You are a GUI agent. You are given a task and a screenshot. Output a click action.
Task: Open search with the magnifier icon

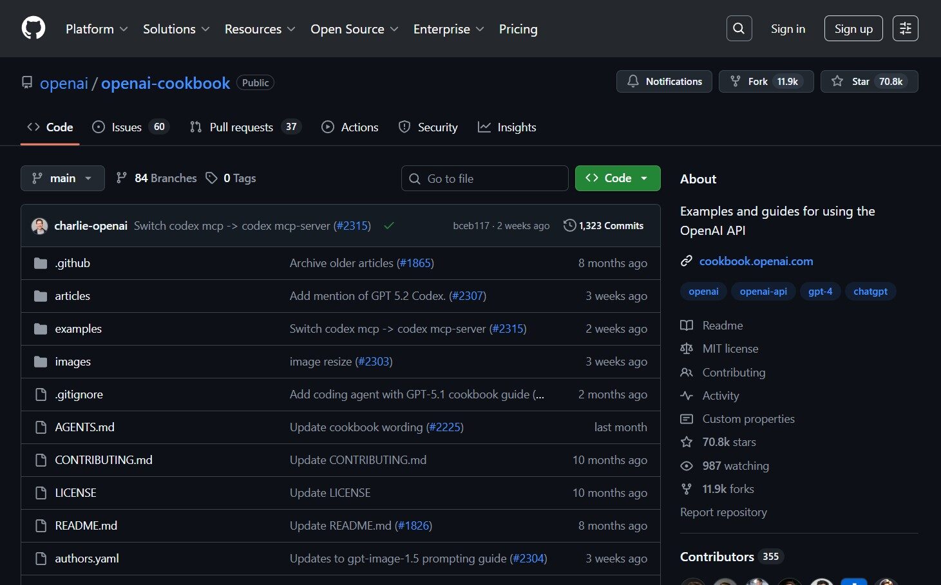coord(739,28)
